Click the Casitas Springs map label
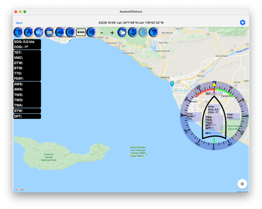 pyautogui.click(x=162, y=51)
